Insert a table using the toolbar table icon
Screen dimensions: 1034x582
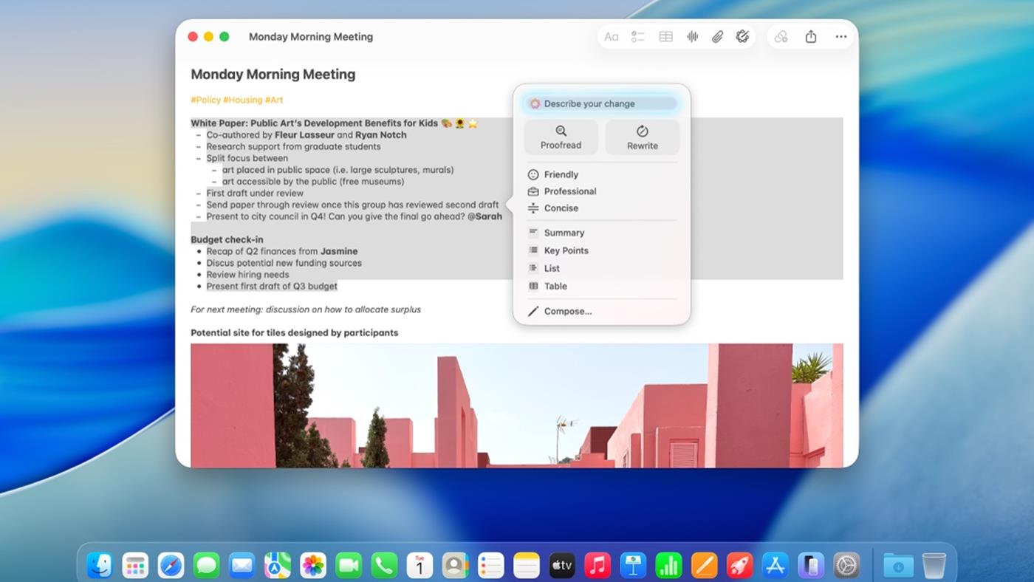[x=665, y=37]
